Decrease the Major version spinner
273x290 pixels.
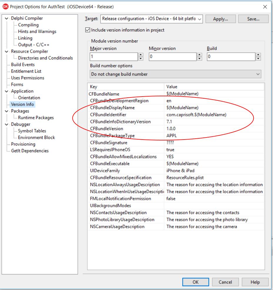coord(141,59)
